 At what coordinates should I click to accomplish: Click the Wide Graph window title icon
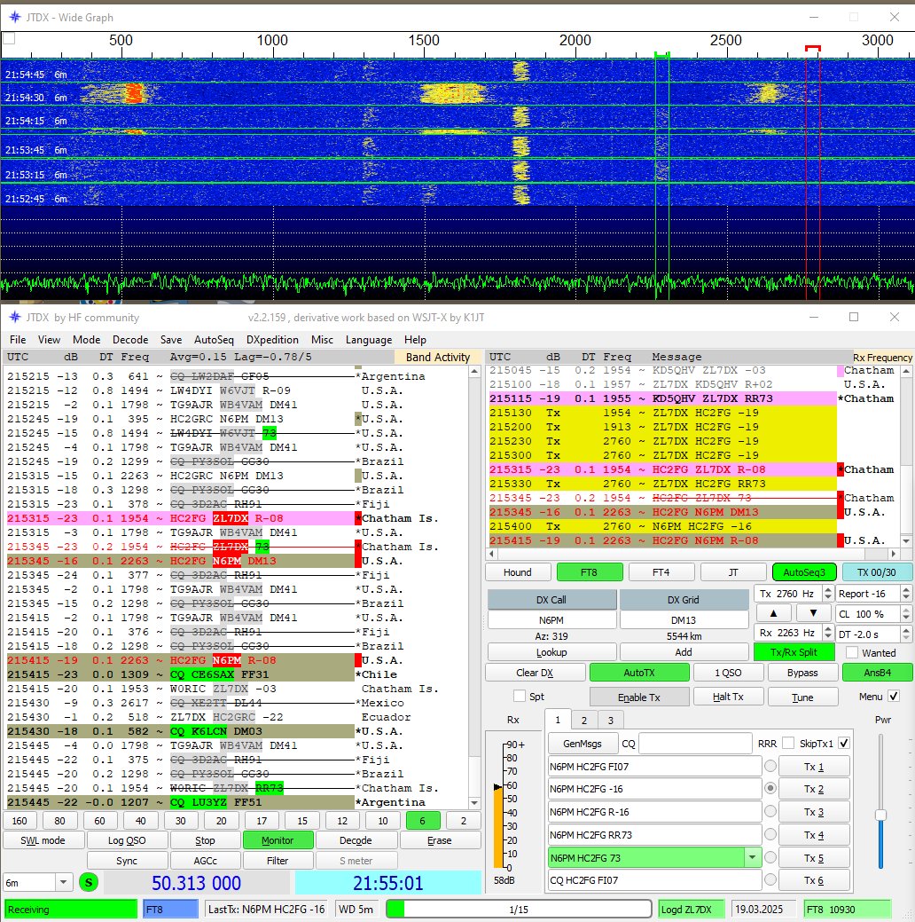(15, 17)
